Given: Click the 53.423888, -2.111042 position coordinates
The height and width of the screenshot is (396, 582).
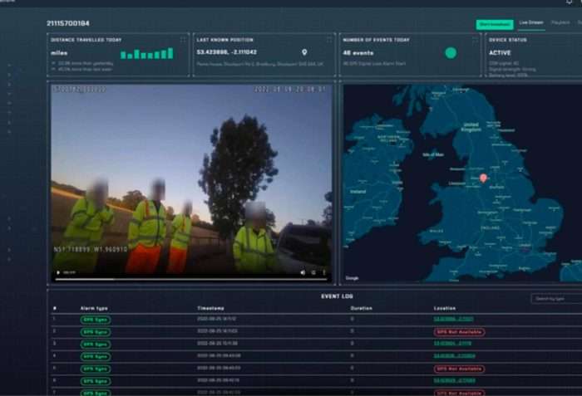Looking at the screenshot, I should [x=227, y=52].
